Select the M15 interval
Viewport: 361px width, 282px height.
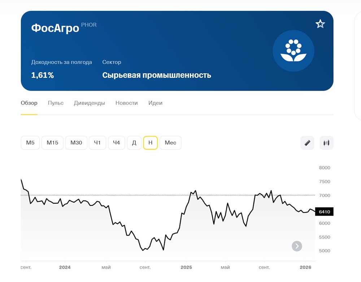52,143
